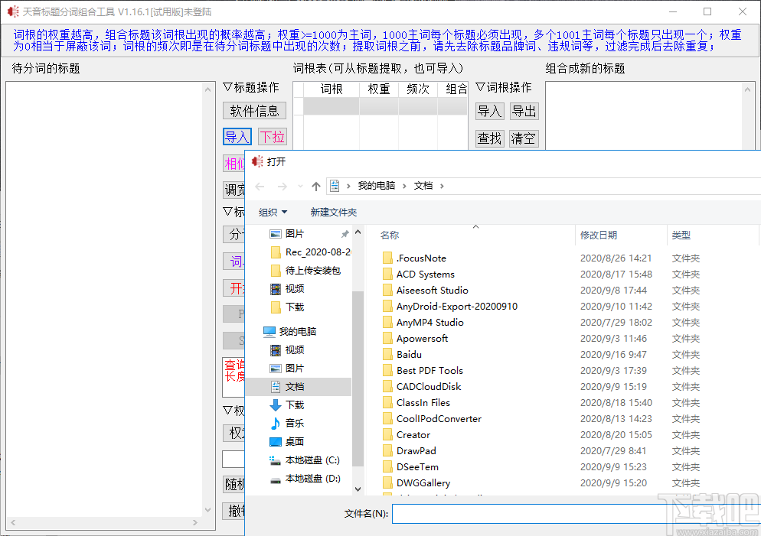Screen dimensions: 761x536
Task: Click the document icon in the address bar
Action: [x=335, y=186]
